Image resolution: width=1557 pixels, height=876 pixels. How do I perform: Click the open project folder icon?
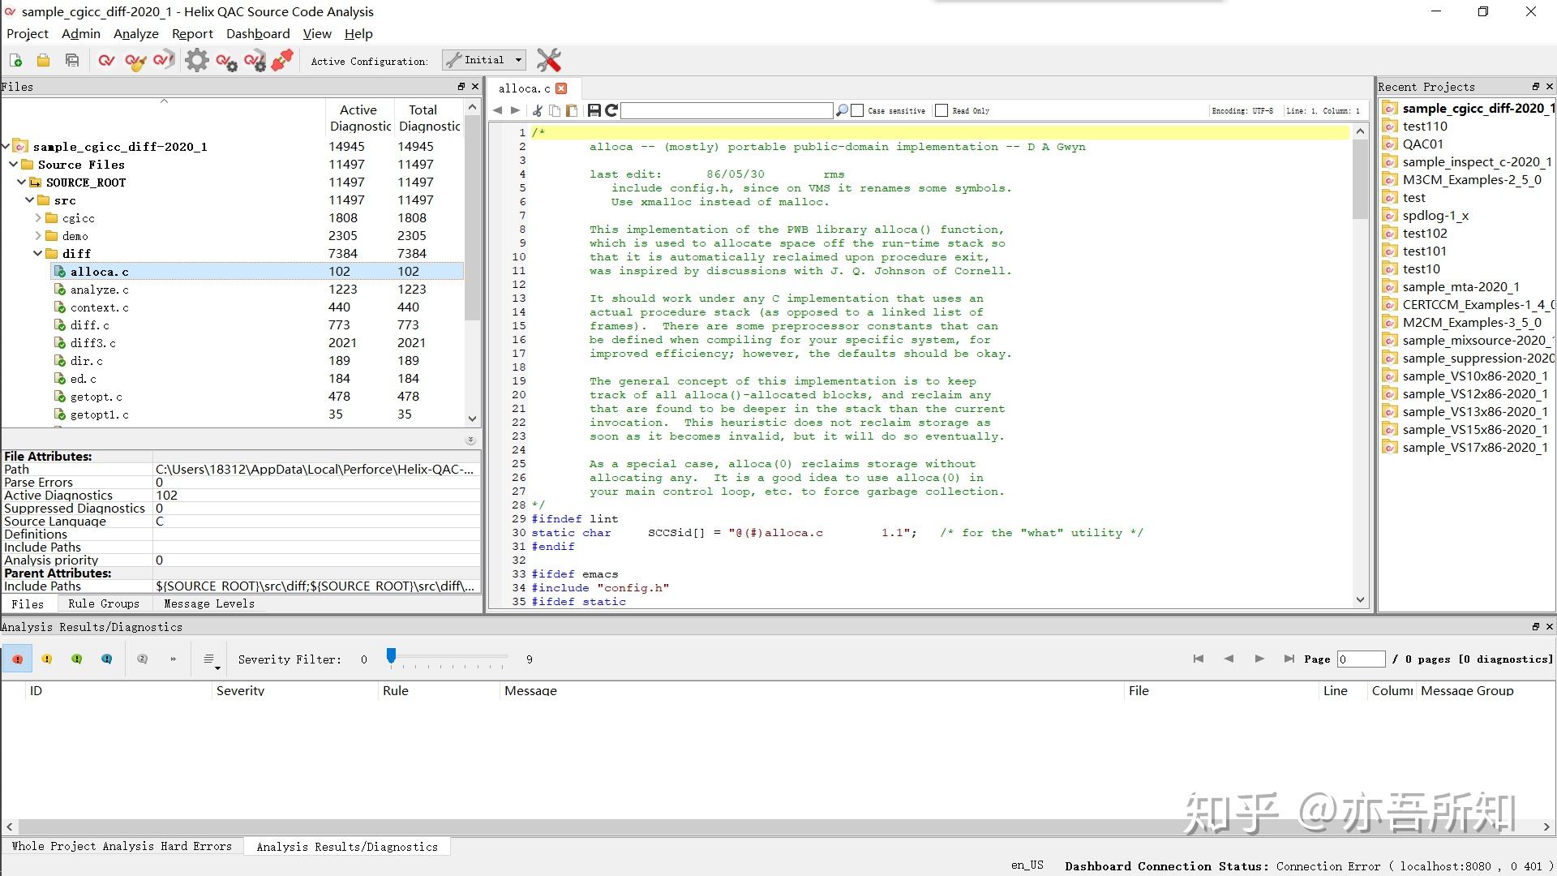(x=43, y=60)
